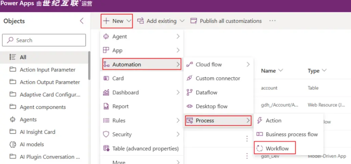Screen dimensions: 351x164
Task: Click the Dataflow icon in submenu
Action: [190, 92]
